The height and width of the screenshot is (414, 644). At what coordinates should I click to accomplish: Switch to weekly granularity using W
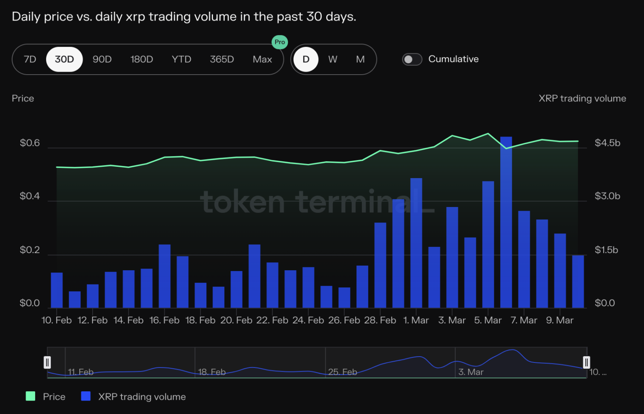pos(332,59)
